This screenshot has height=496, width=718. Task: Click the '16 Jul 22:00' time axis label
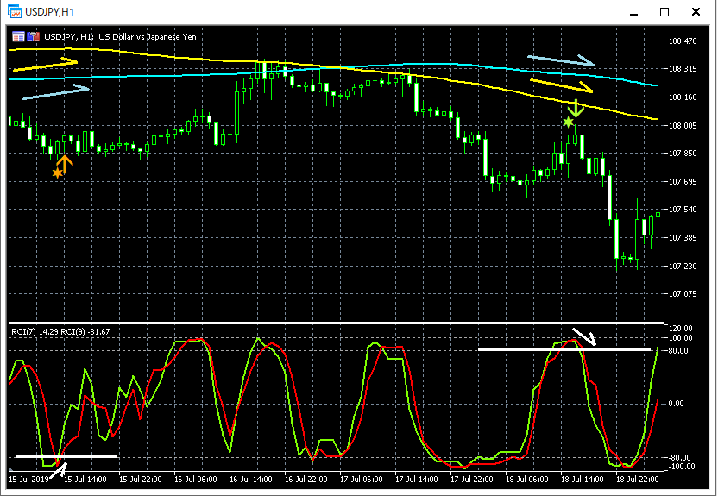[306, 480]
